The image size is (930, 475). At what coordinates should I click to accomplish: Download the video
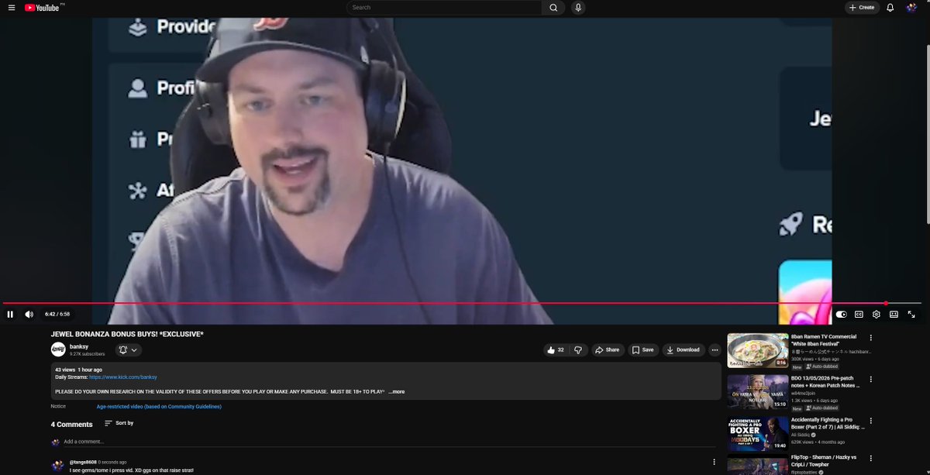click(683, 350)
